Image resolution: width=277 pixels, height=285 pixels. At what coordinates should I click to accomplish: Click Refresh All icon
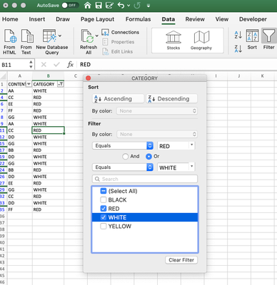coord(88,36)
